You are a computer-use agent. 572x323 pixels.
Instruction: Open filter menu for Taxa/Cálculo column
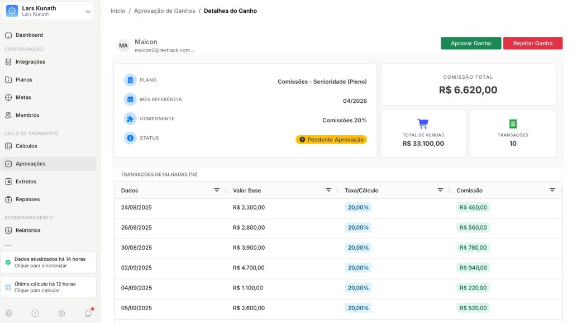click(x=440, y=191)
